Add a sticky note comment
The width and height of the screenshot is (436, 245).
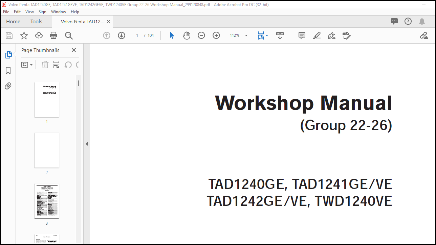[x=302, y=35]
